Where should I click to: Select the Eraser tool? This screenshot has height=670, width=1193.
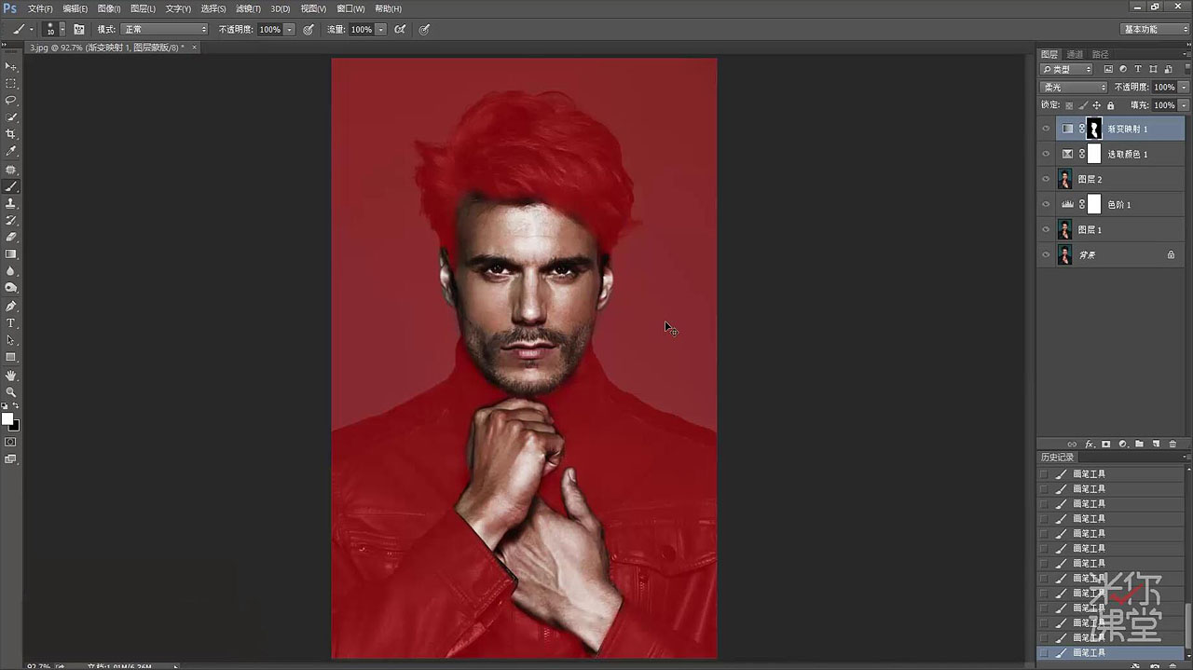[x=11, y=237]
